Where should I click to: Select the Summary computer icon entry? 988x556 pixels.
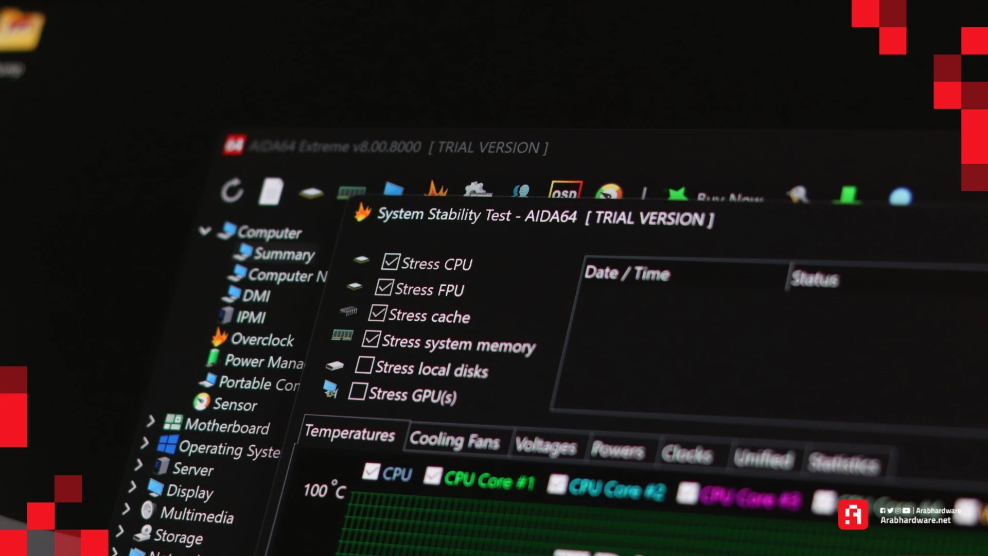click(x=283, y=254)
